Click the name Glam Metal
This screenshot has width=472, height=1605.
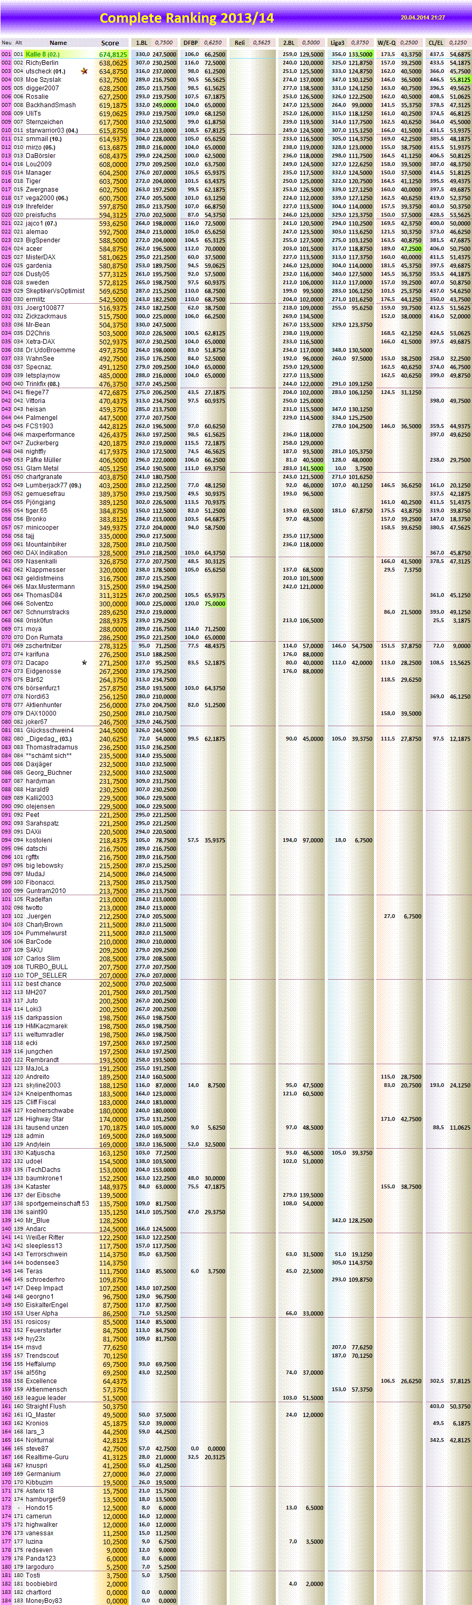[42, 468]
